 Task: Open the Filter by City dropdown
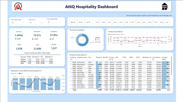pos(36,23)
